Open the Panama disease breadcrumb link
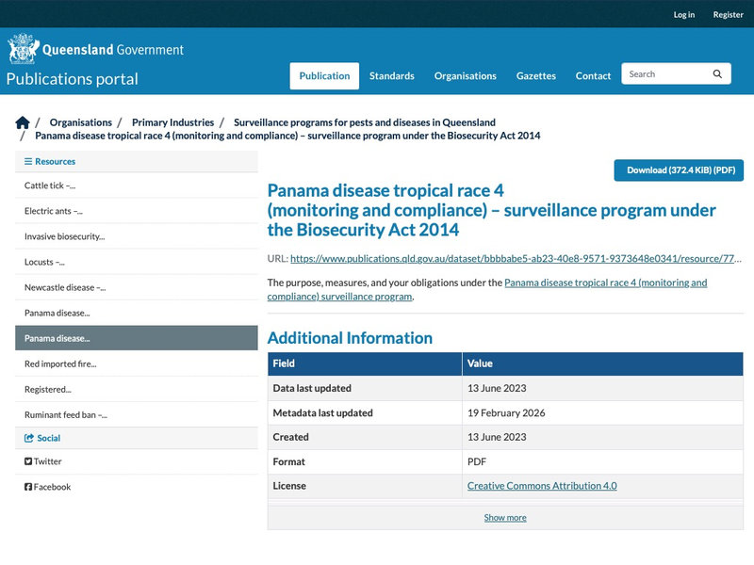 coord(287,136)
